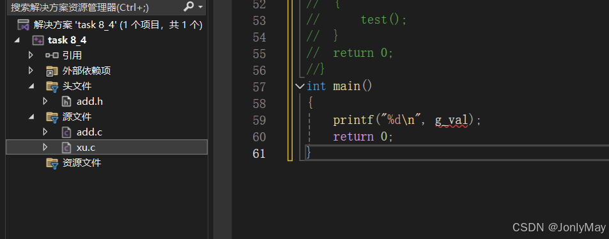Click the 头文件 filter folder icon

(52, 86)
